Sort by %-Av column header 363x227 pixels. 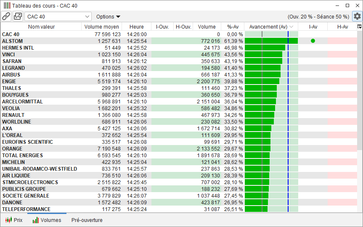pos(233,27)
